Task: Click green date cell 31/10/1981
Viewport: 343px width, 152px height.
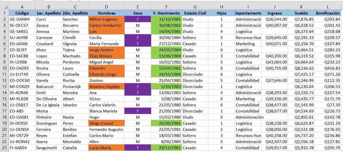Action: (167, 19)
